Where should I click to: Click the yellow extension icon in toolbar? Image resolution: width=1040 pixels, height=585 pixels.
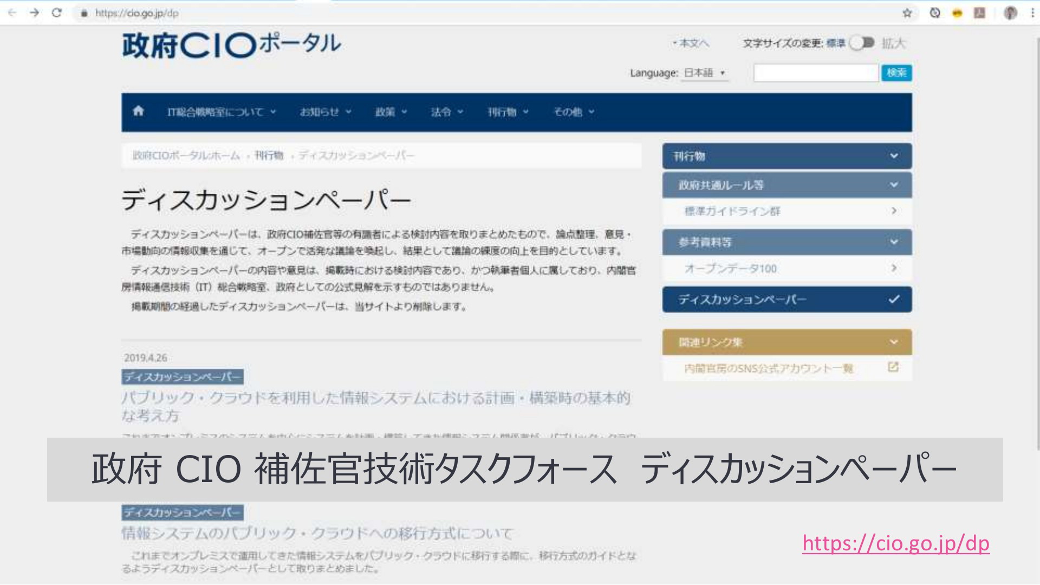(957, 13)
